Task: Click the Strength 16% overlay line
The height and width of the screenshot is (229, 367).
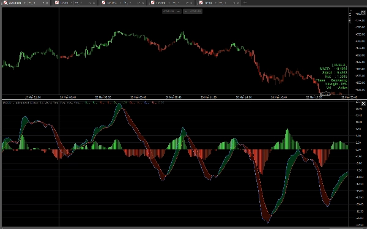Action: pos(336,84)
